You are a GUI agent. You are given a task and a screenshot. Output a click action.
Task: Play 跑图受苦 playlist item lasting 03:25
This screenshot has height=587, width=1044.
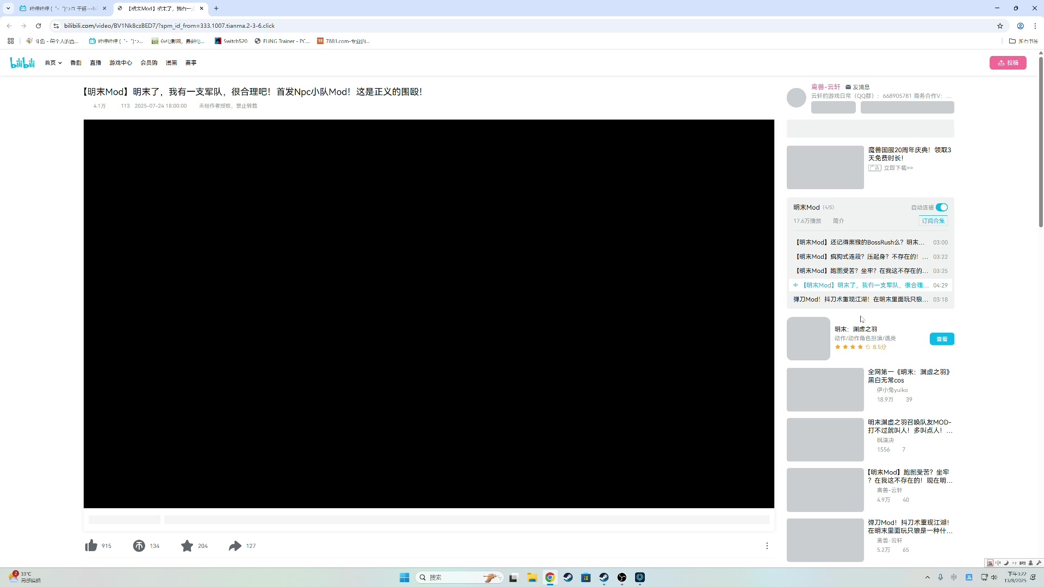[870, 271]
